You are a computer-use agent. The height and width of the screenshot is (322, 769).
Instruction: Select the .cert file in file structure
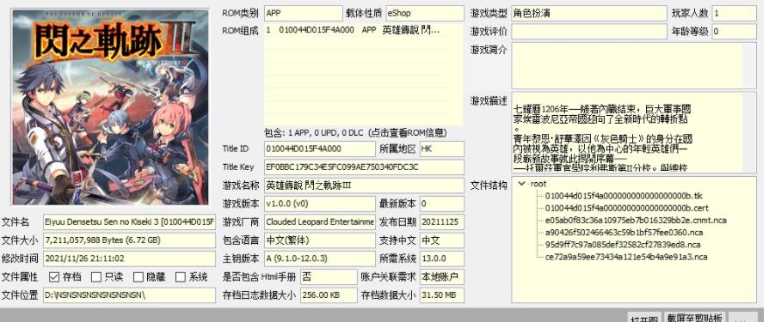[x=627, y=208]
